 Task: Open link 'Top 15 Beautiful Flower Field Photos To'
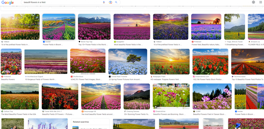tap(247, 79)
